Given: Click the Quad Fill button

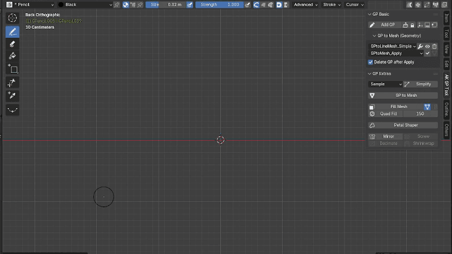Looking at the screenshot, I should [385, 114].
